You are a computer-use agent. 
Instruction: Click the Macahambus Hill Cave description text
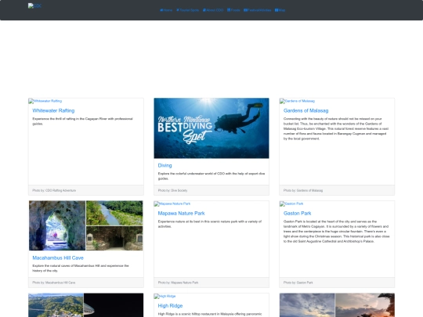coord(81,268)
